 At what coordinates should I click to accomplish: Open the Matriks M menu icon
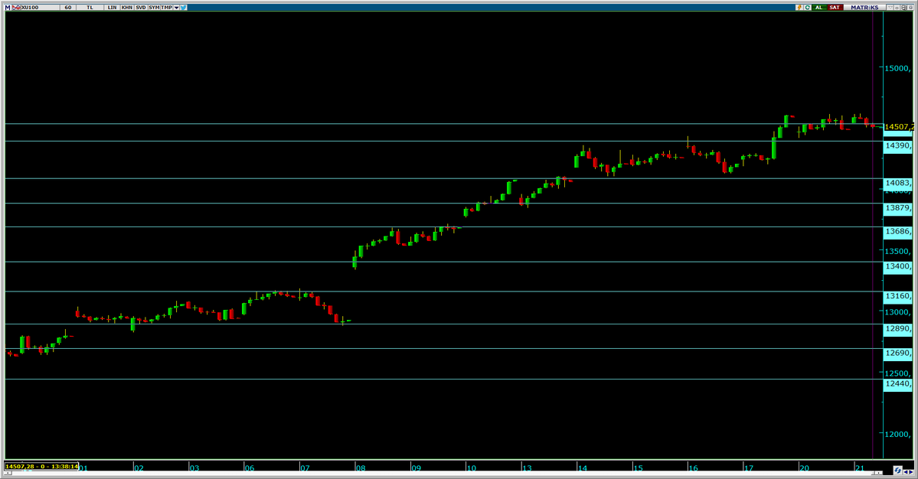point(8,8)
